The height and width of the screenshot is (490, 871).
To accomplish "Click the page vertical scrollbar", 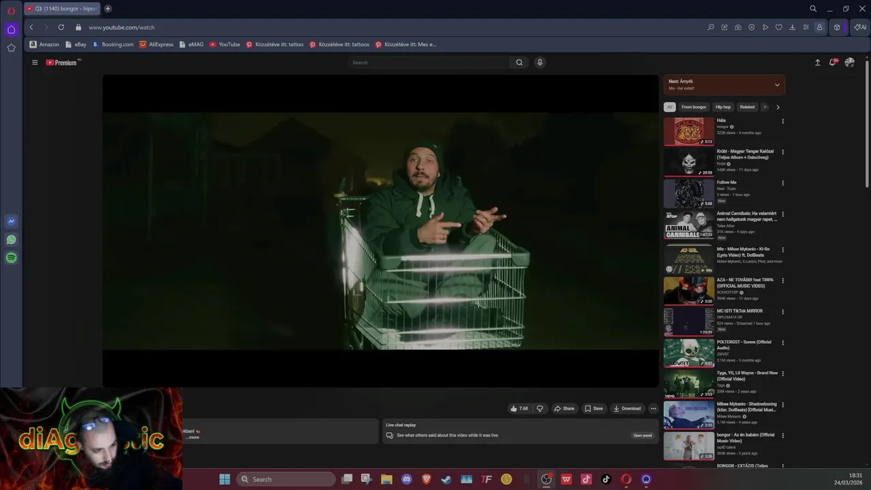I will click(x=868, y=122).
